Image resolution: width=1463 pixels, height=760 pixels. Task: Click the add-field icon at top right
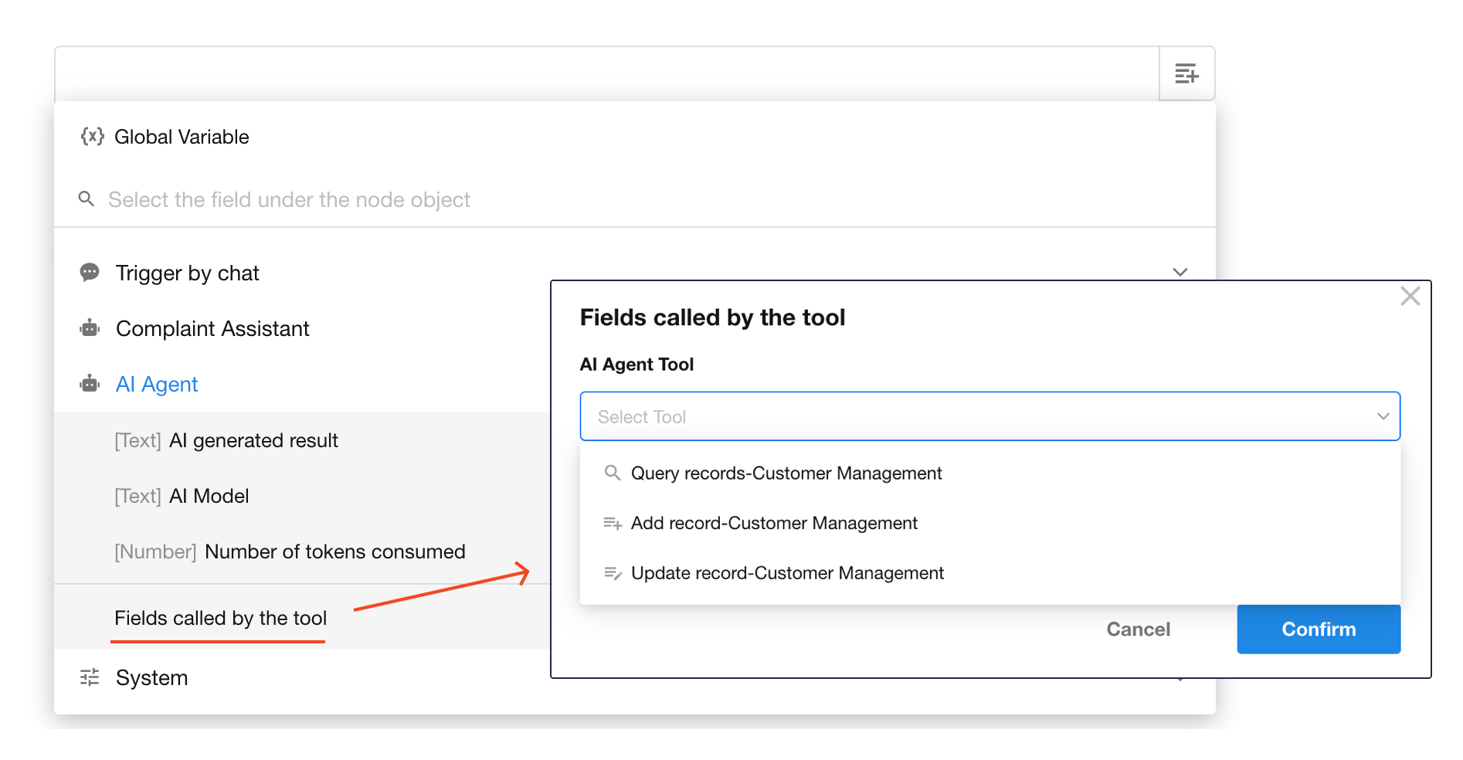[1186, 74]
